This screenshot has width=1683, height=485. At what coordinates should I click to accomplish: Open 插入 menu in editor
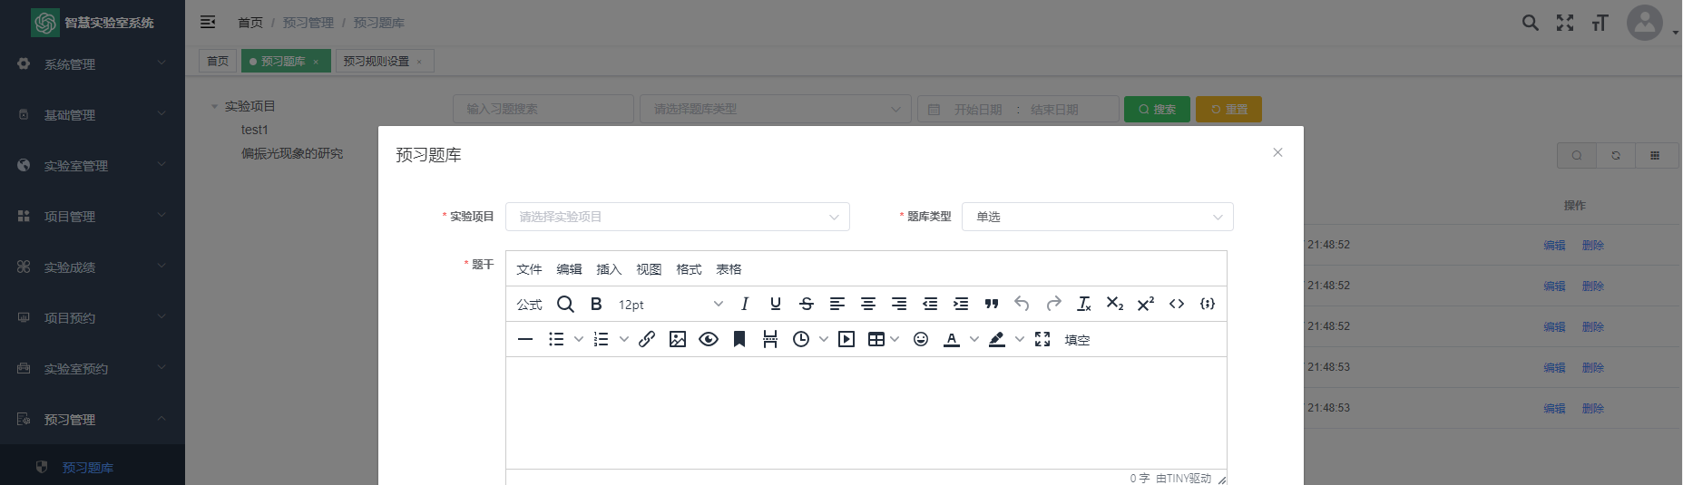609,269
